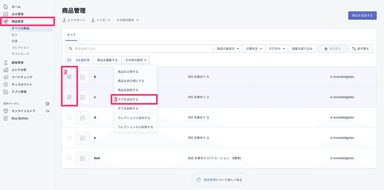
Task: Check the checkbox for product test
Action: 69,158
